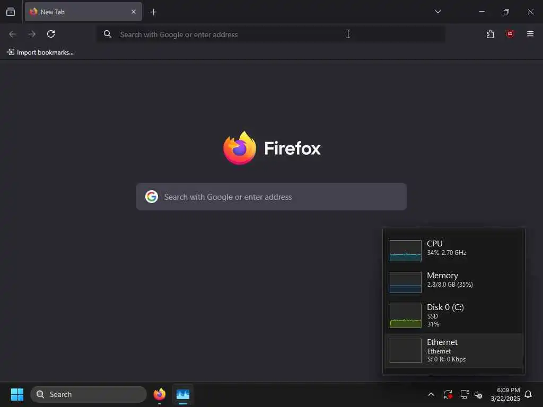Open the Windows Start menu

(17, 394)
